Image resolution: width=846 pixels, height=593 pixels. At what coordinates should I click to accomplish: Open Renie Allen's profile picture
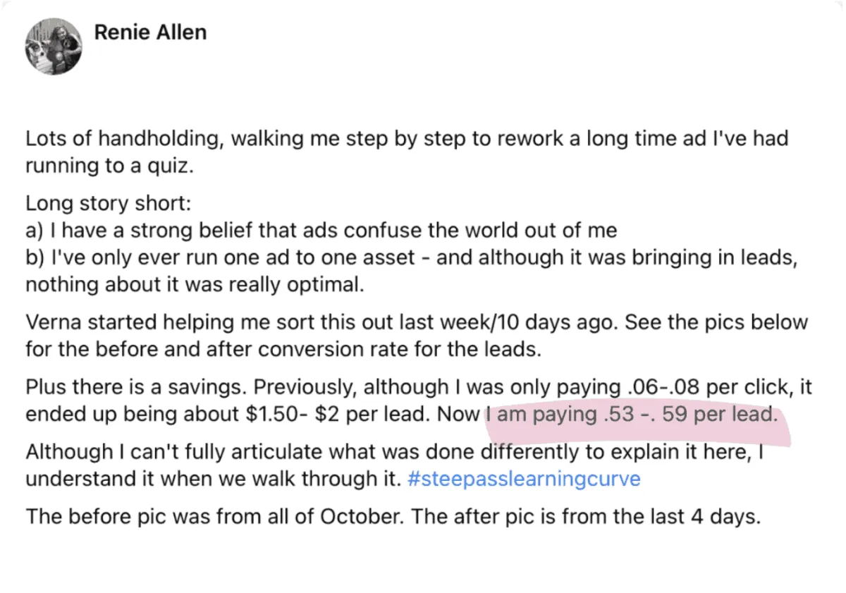pyautogui.click(x=53, y=47)
